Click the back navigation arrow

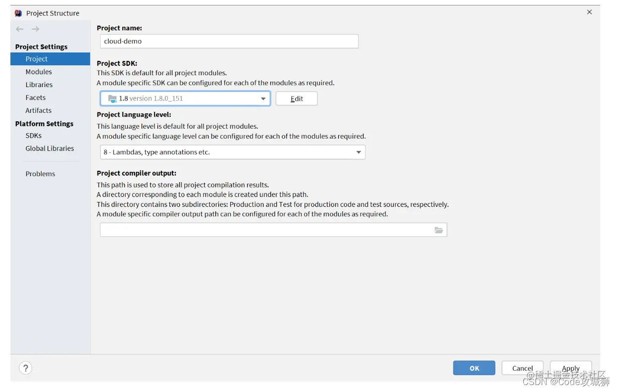(20, 29)
